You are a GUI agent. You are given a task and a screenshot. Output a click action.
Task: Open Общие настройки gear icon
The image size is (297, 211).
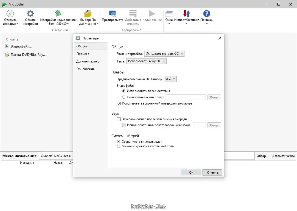tap(30, 14)
